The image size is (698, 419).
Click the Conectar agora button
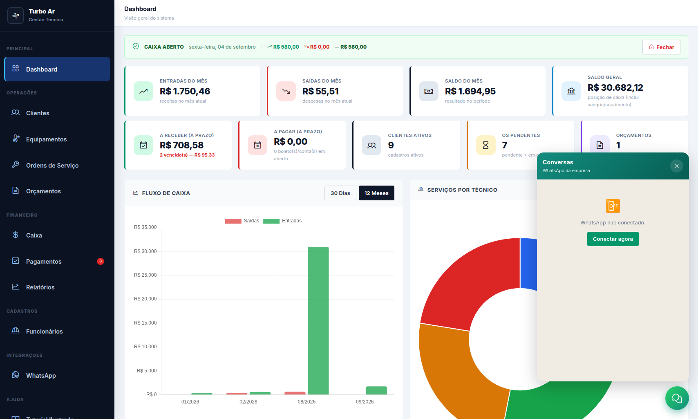pos(613,239)
